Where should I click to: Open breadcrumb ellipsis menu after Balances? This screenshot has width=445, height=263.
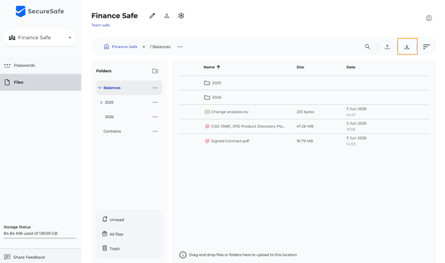[x=180, y=46]
